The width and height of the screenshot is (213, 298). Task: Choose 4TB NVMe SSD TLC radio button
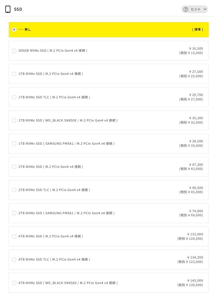tap(14, 259)
